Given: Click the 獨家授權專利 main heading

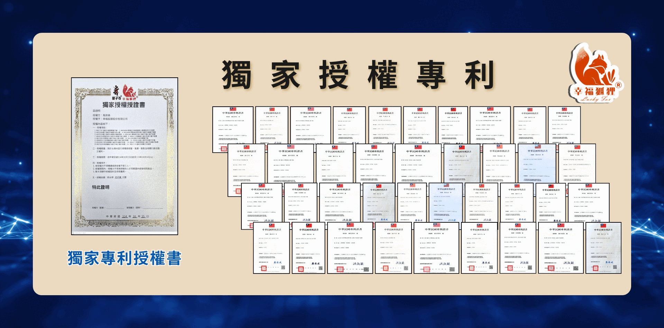Looking at the screenshot, I should pyautogui.click(x=358, y=75).
